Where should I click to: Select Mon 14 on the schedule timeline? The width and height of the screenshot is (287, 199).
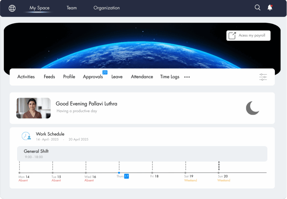tap(24, 177)
